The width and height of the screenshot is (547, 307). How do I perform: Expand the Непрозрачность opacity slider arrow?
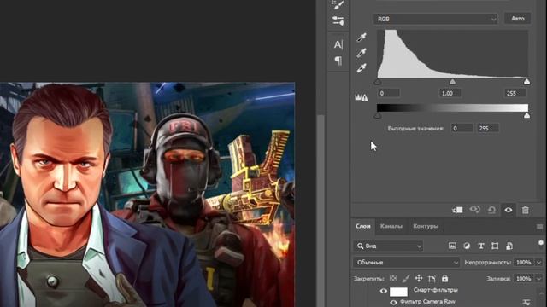pyautogui.click(x=539, y=262)
